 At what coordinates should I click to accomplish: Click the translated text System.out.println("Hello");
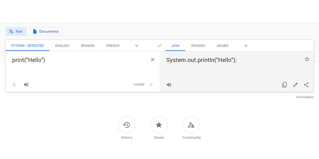[202, 60]
